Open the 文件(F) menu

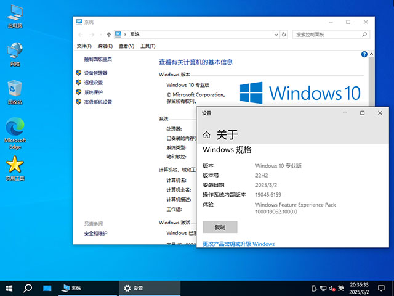pos(84,46)
